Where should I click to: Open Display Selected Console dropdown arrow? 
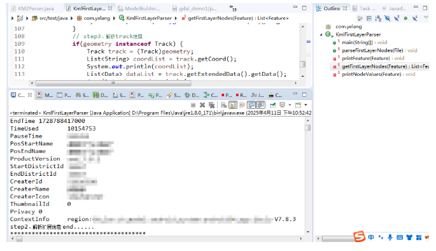[x=290, y=105]
